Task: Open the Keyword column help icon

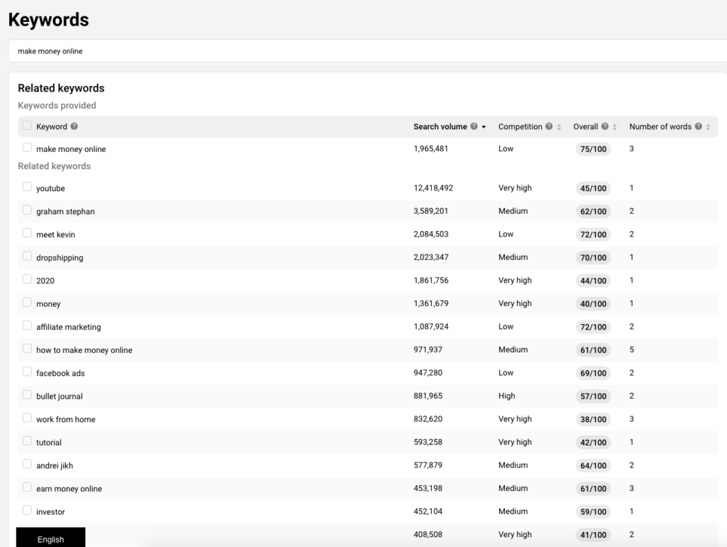Action: click(x=74, y=126)
